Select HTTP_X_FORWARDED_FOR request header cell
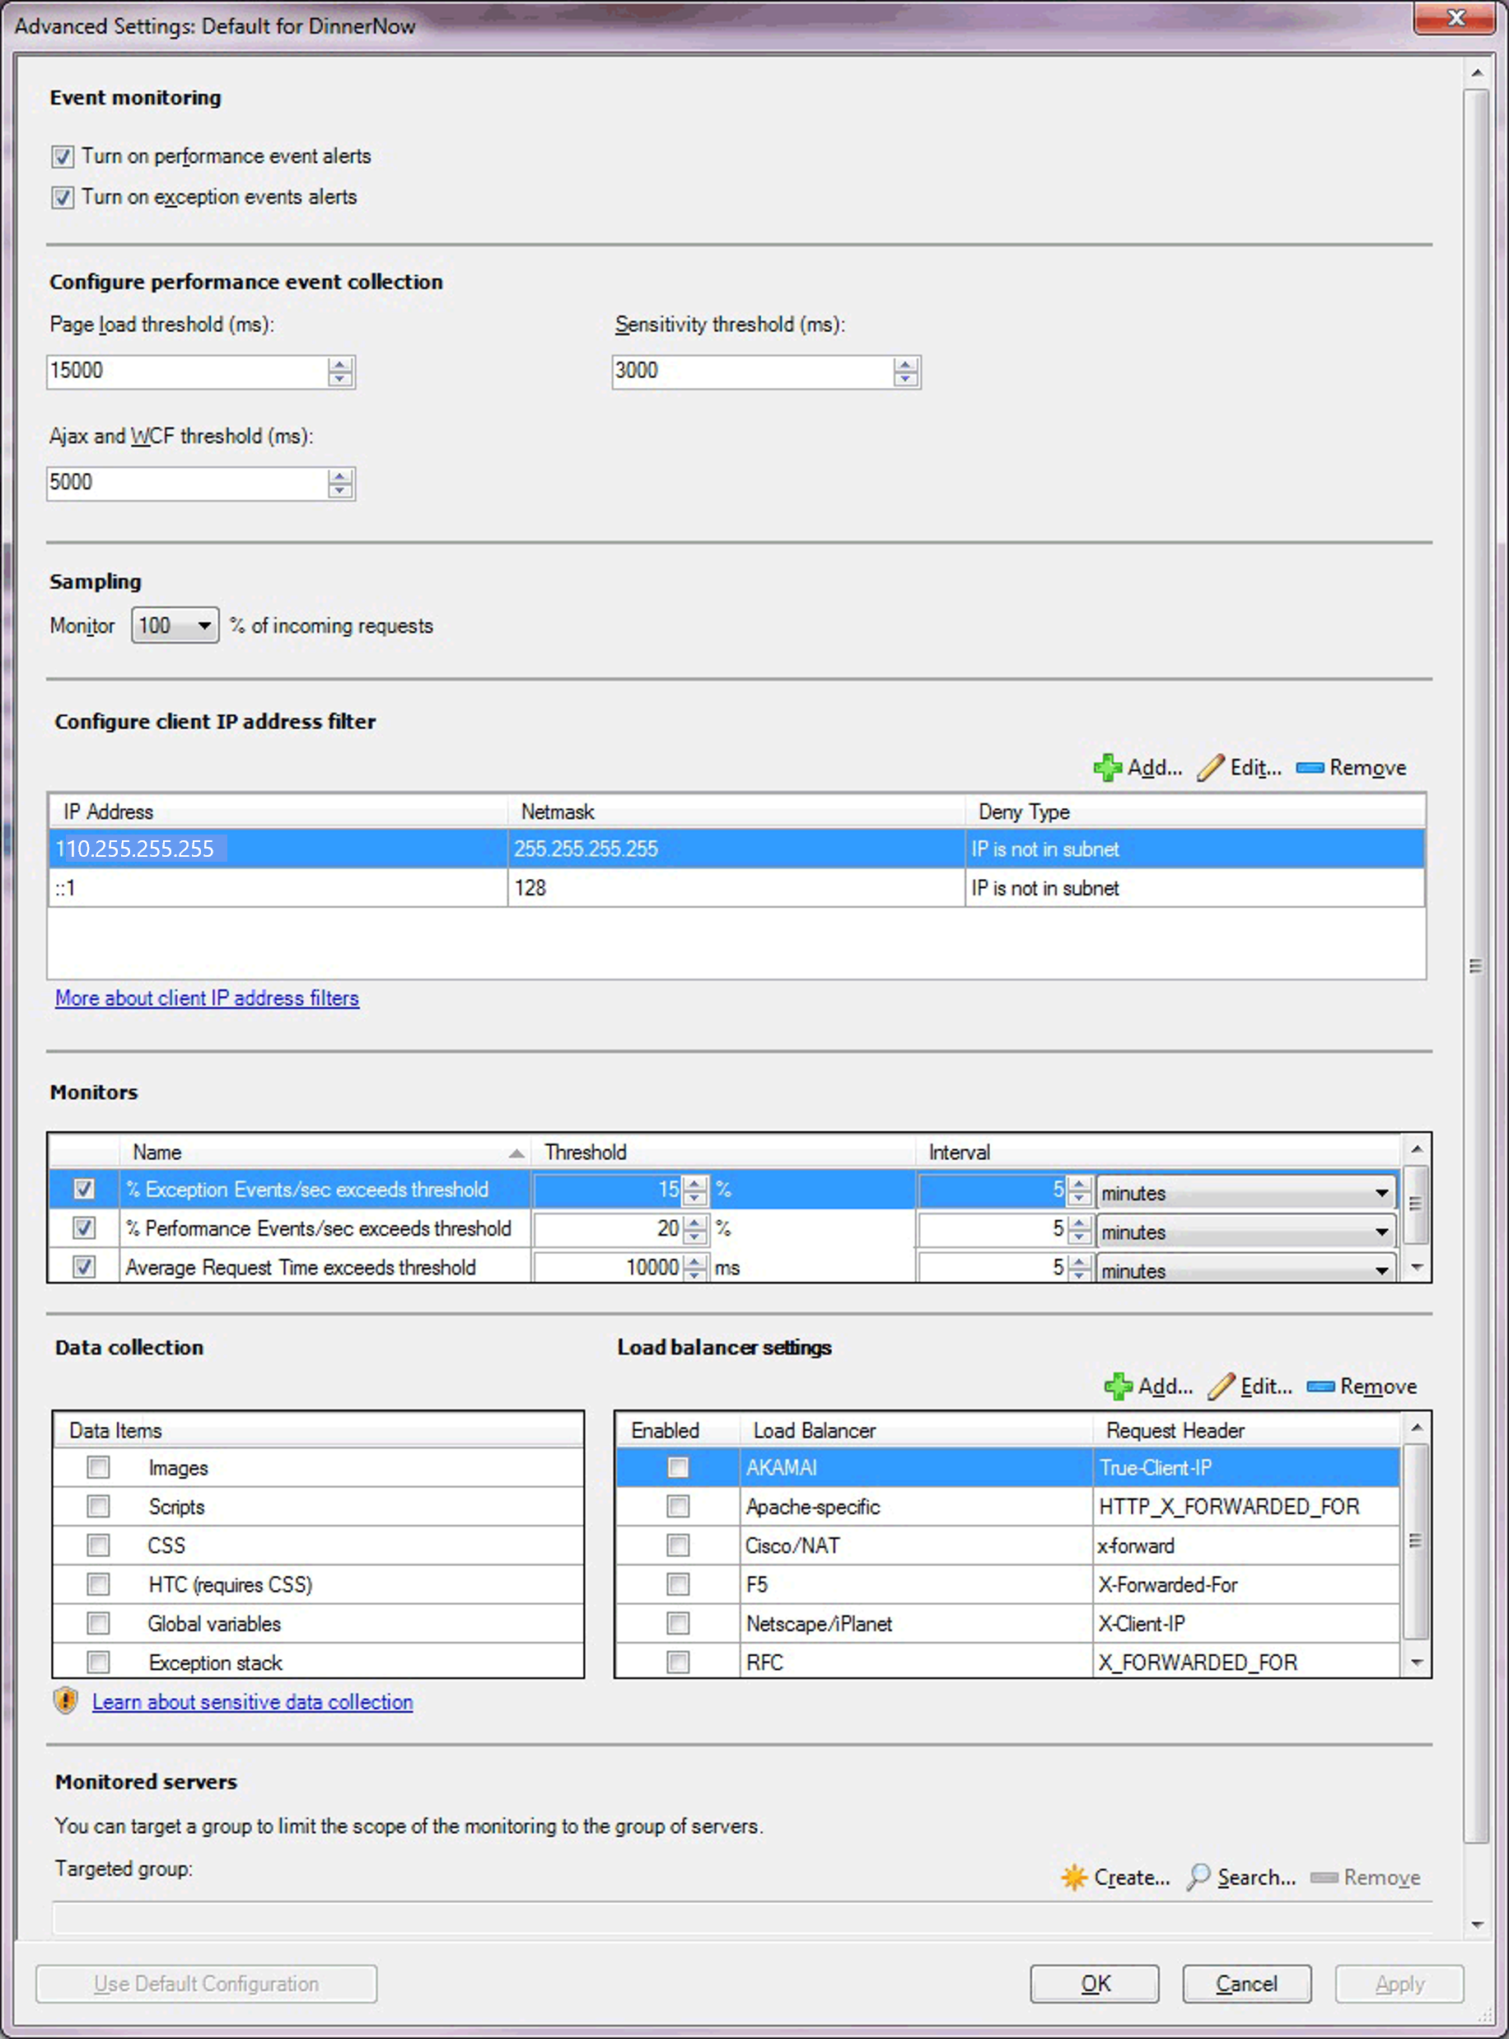The image size is (1509, 2039). pos(1246,1507)
